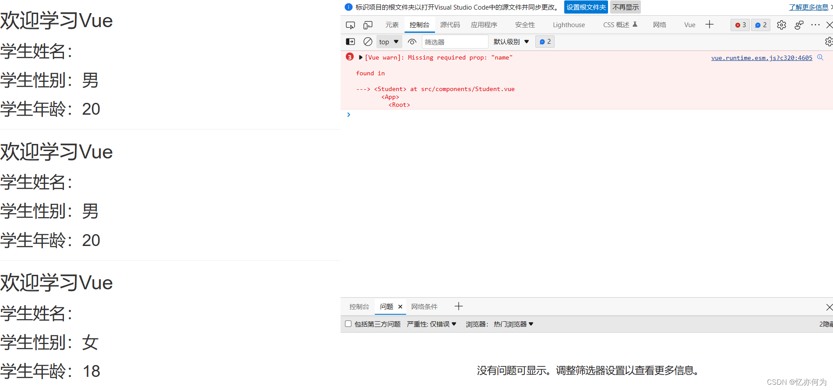Open the top JavaScript context dropdown
The height and width of the screenshot is (390, 833).
(389, 42)
